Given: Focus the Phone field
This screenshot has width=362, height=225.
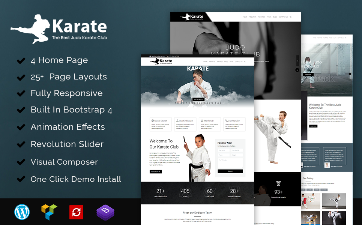Looking at the screenshot, I should pyautogui.click(x=224, y=155).
